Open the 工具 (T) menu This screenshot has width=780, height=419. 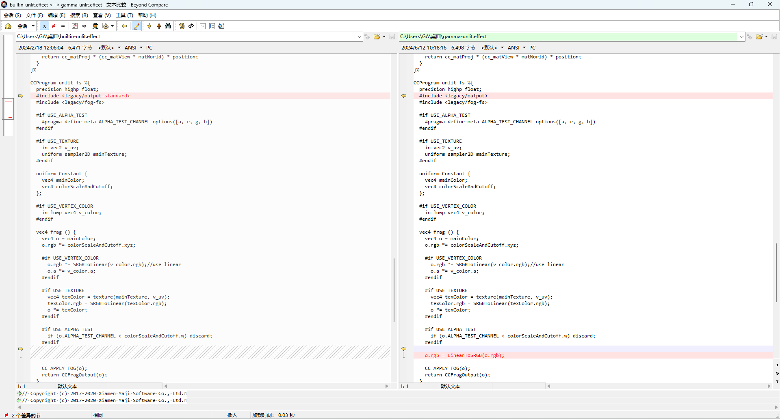[x=124, y=15]
